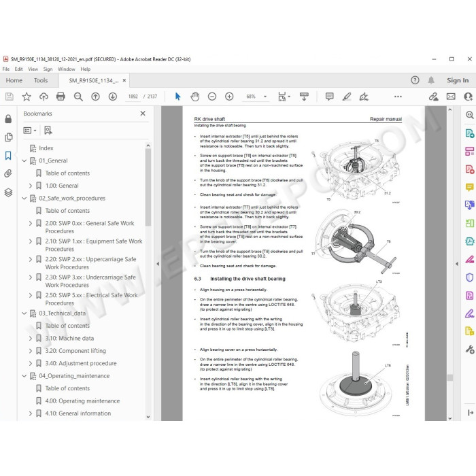The height and width of the screenshot is (476, 476).
Task: Switch to the Tools tab
Action: coord(41,80)
